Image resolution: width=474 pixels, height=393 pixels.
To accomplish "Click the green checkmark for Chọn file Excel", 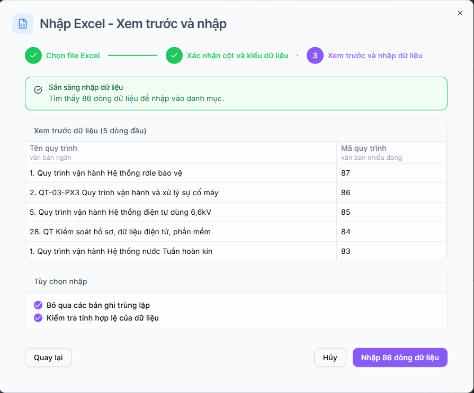I will coord(33,56).
